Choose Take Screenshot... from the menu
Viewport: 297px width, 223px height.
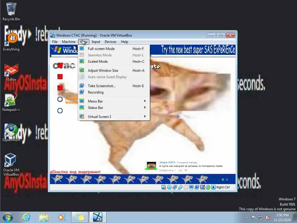(x=114, y=86)
